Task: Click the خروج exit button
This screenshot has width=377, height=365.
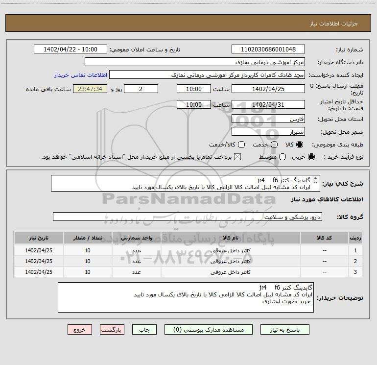Action: pos(80,330)
